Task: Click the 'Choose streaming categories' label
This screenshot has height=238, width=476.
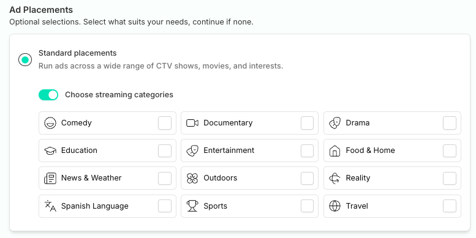Action: tap(119, 95)
